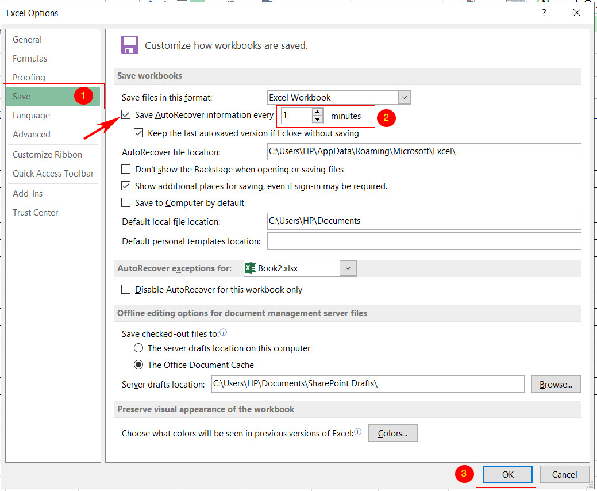Open the Colors dialog button

coord(392,433)
